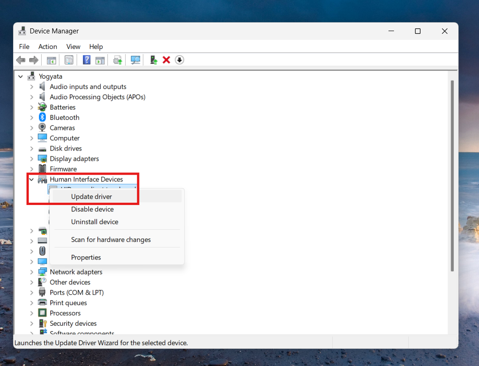The width and height of the screenshot is (479, 366).
Task: Open the View menu
Action: [x=73, y=46]
